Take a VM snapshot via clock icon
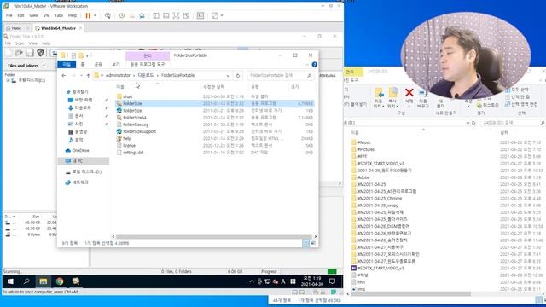Viewport: 546px width, 307px height. click(x=122, y=15)
